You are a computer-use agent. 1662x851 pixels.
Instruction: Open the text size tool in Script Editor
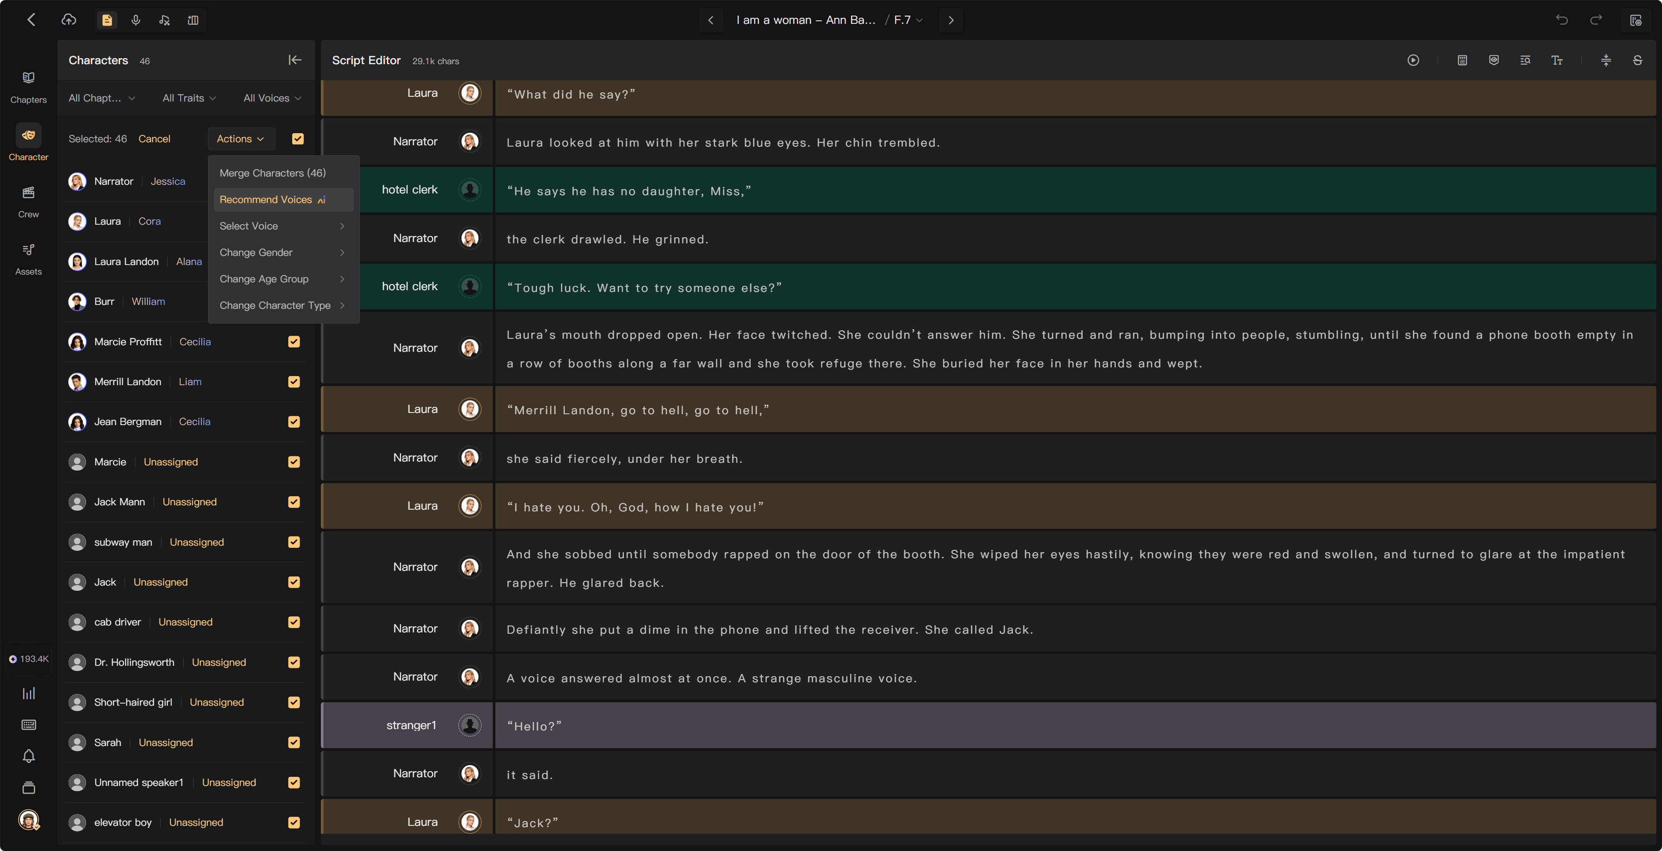(1556, 60)
